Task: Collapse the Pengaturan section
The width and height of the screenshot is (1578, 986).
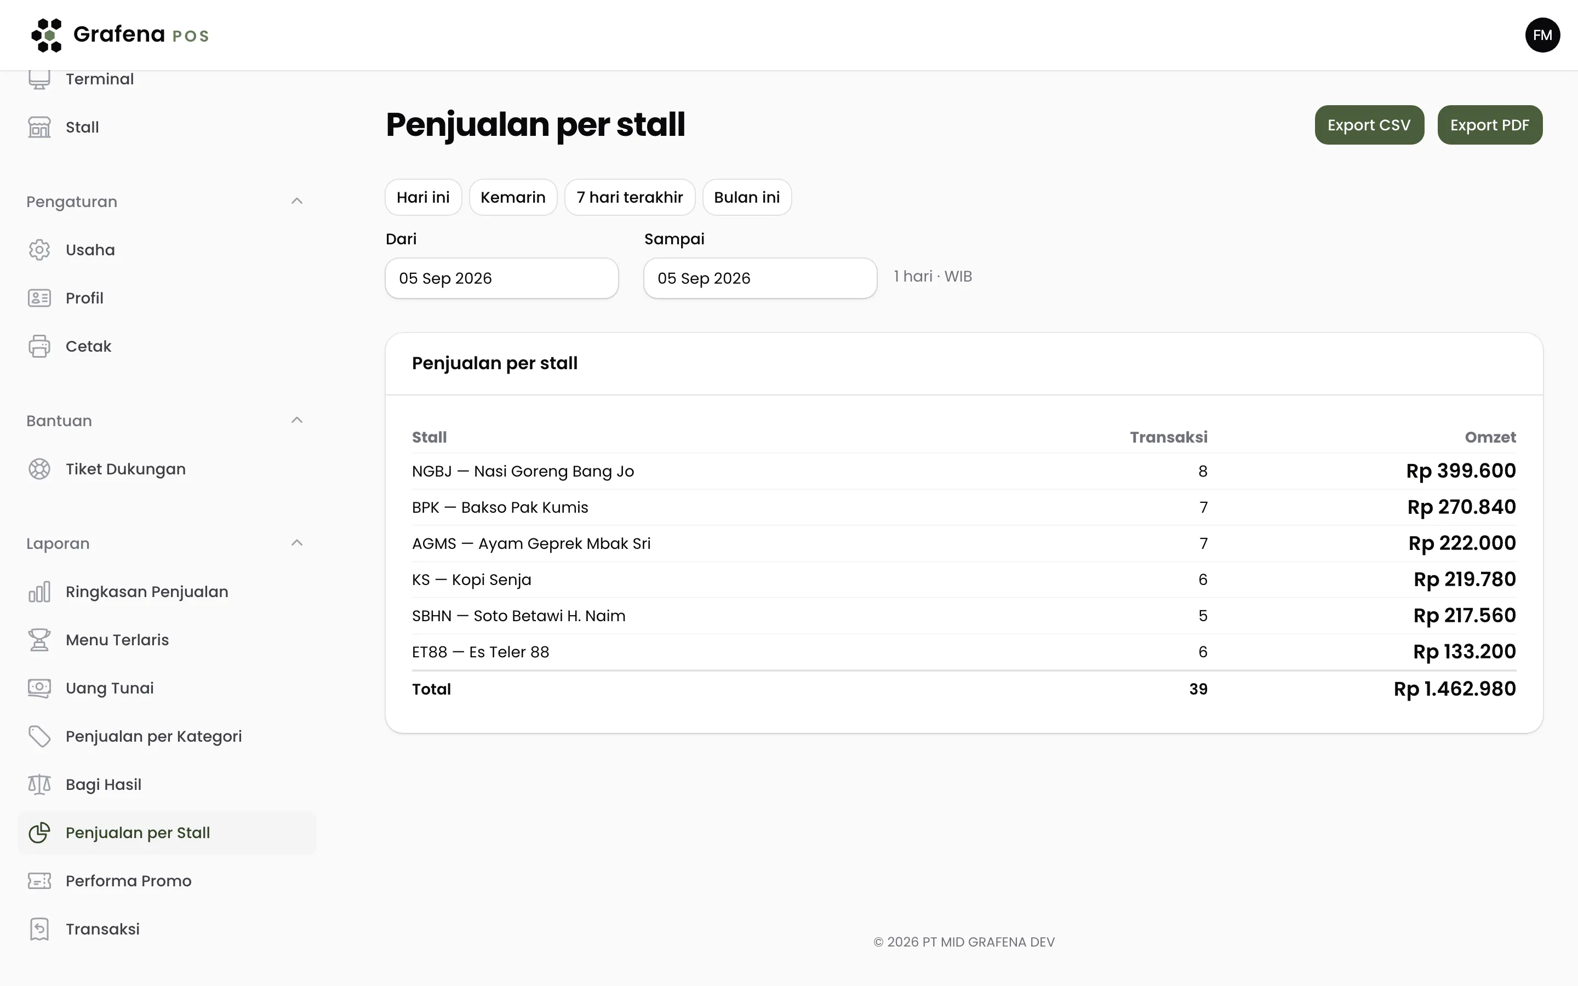Action: click(x=296, y=201)
